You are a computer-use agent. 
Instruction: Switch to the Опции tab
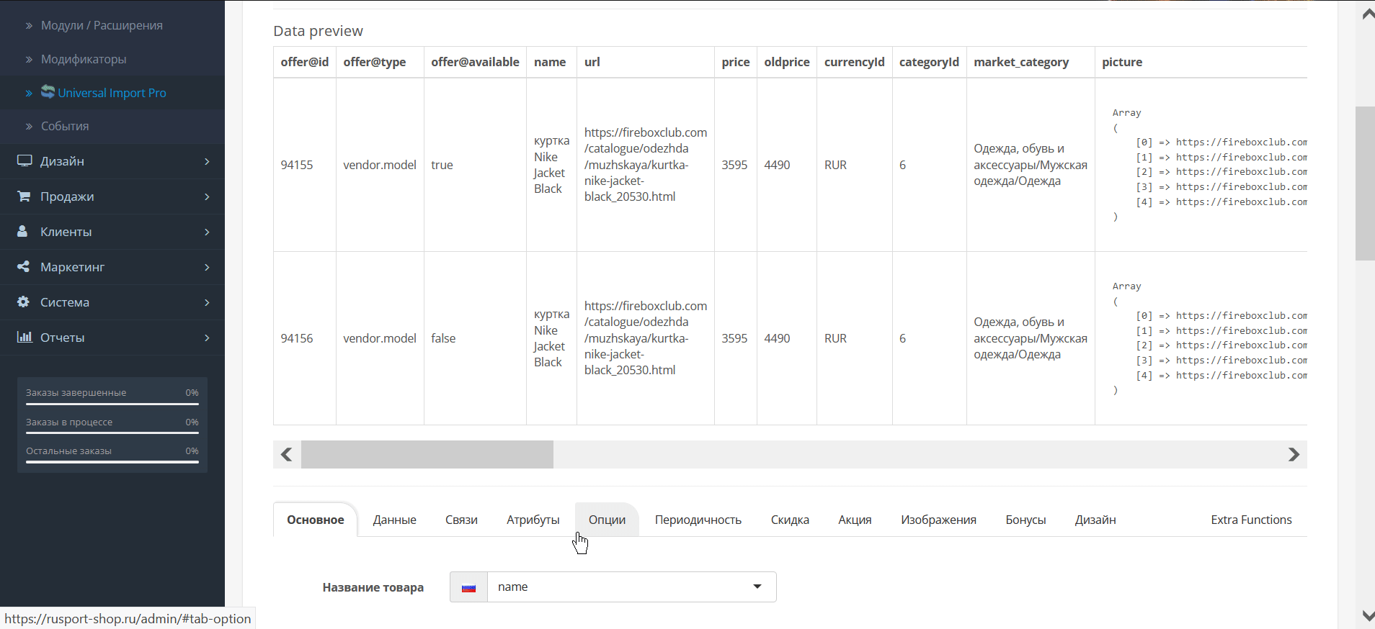pos(607,520)
